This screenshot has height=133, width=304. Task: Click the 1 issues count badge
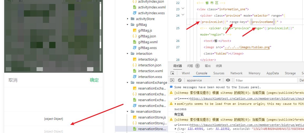(x=197, y=66)
